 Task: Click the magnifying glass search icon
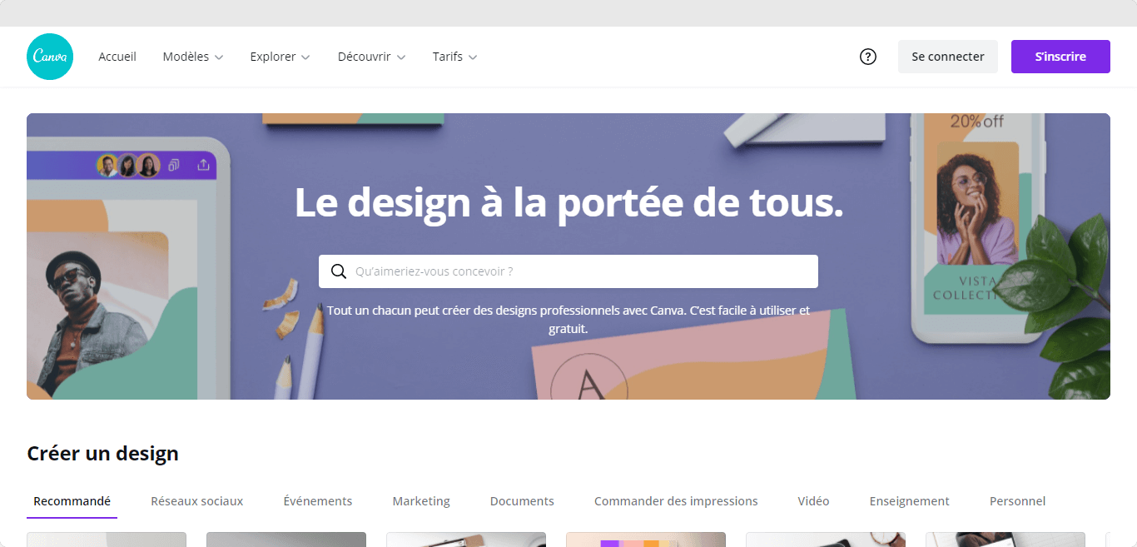point(339,271)
